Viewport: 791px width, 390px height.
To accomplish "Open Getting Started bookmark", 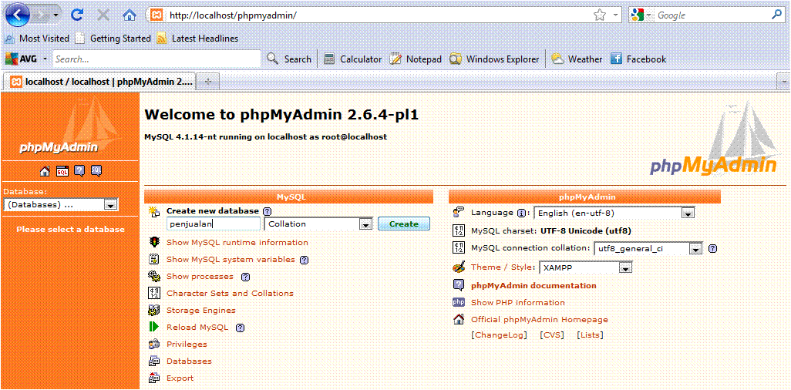I will tap(113, 39).
